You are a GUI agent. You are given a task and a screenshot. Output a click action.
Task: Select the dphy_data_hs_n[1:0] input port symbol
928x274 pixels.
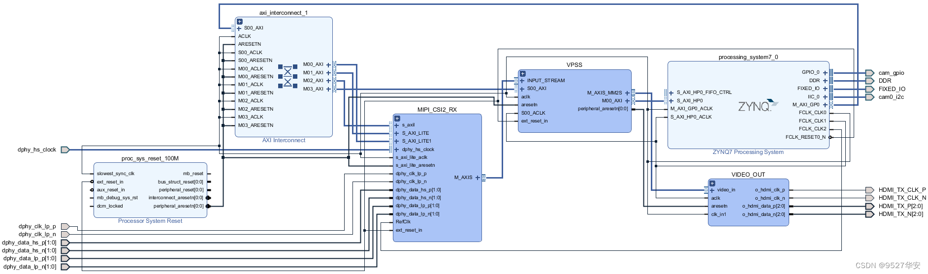[x=65, y=250]
